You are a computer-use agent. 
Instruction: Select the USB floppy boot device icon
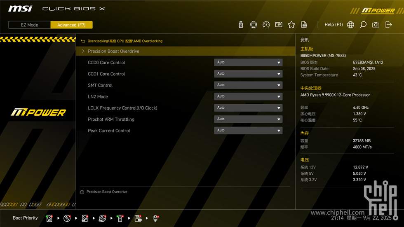coord(138,218)
